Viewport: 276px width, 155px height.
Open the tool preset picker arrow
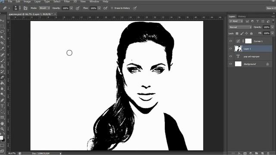9,8
